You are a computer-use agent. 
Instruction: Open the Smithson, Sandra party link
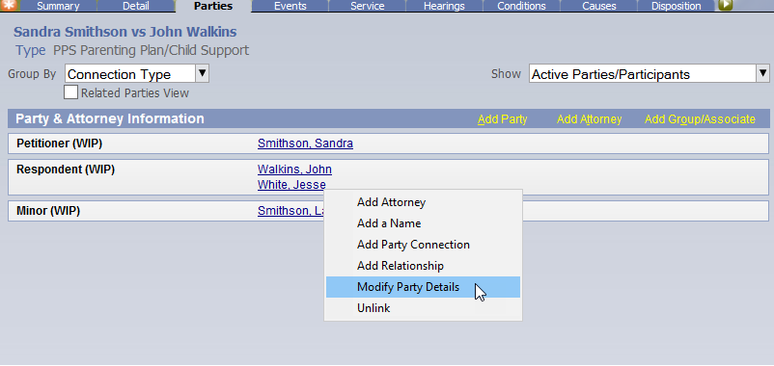click(305, 144)
